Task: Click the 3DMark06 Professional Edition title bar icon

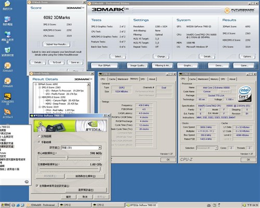Action: tap(89, 4)
